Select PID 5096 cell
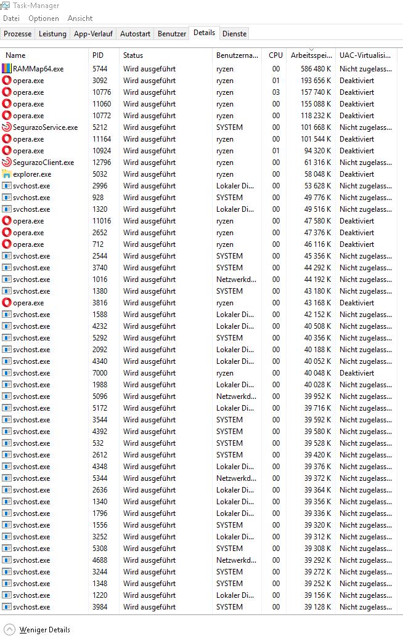 tap(100, 396)
